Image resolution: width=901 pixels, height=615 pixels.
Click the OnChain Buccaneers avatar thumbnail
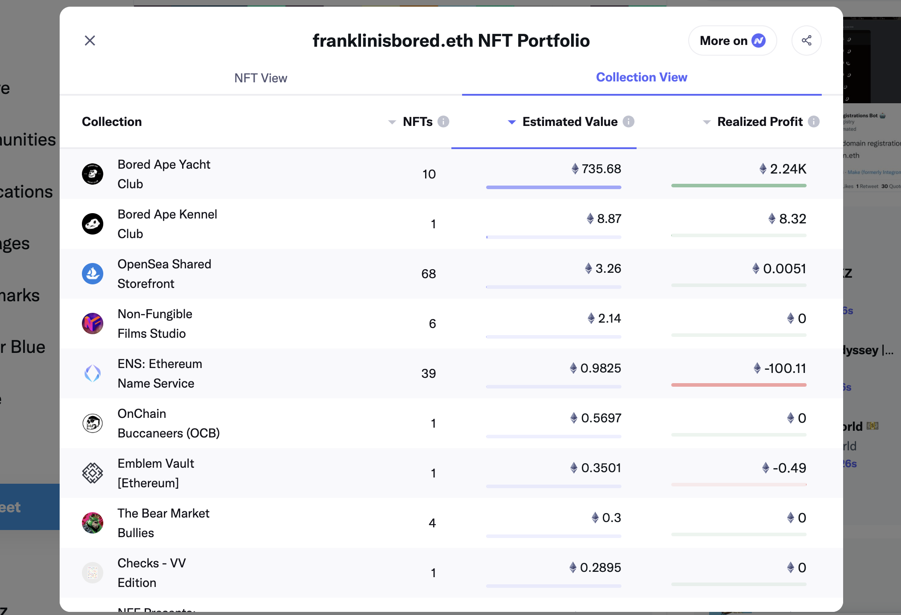93,423
